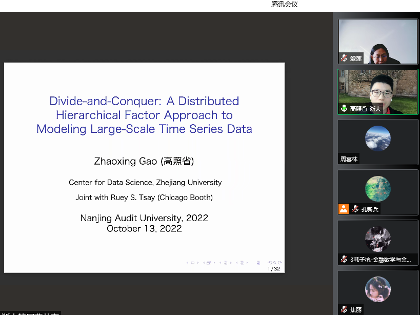The image size is (420, 315).
Task: Click the 1/32 slide page counter
Action: pos(274,269)
